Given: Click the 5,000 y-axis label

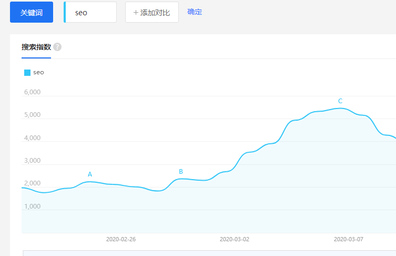Looking at the screenshot, I should pyautogui.click(x=32, y=115).
